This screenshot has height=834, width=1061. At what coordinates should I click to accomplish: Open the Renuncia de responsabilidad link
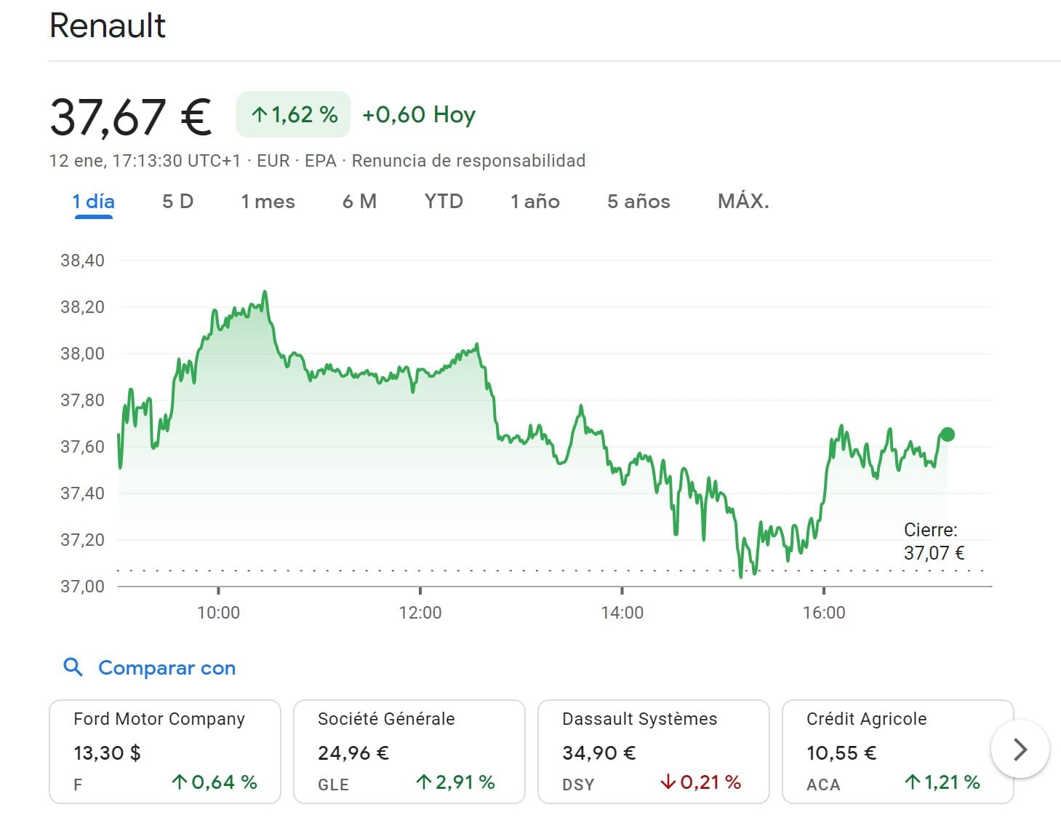(x=468, y=161)
